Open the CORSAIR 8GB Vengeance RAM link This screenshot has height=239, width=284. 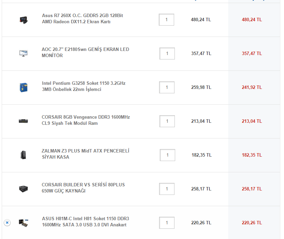(86, 120)
